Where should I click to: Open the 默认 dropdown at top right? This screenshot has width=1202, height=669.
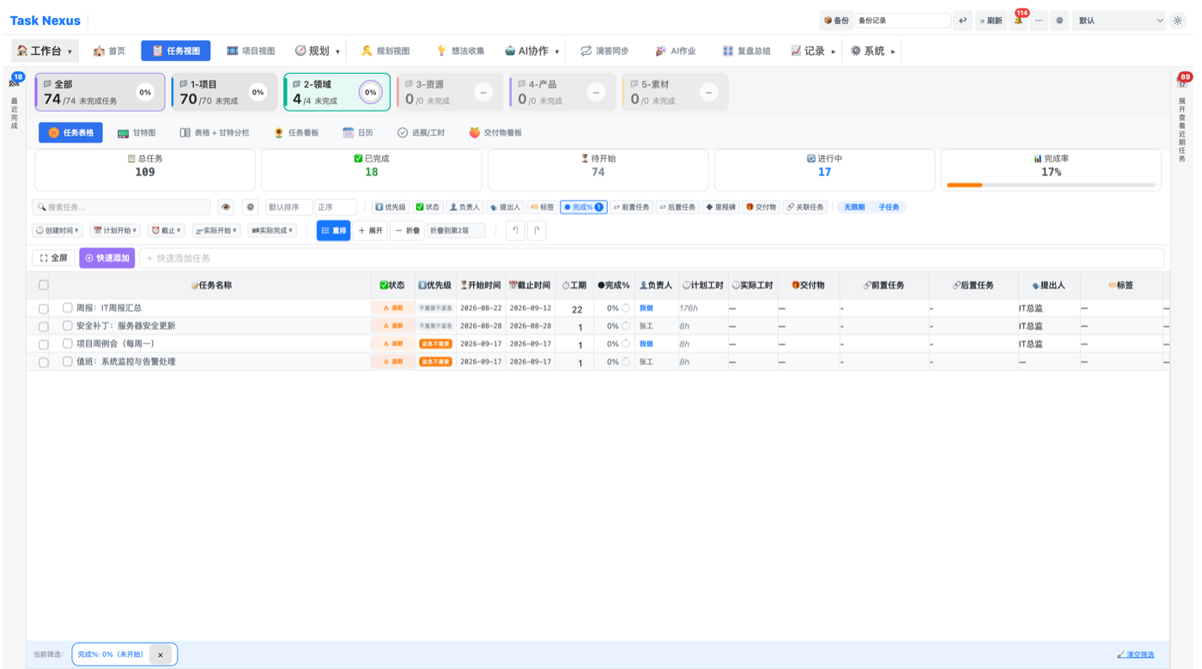click(1120, 21)
